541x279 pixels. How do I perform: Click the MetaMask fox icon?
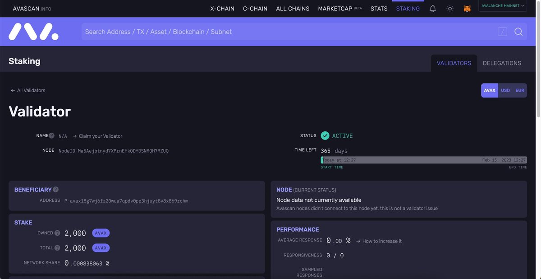tap(468, 9)
